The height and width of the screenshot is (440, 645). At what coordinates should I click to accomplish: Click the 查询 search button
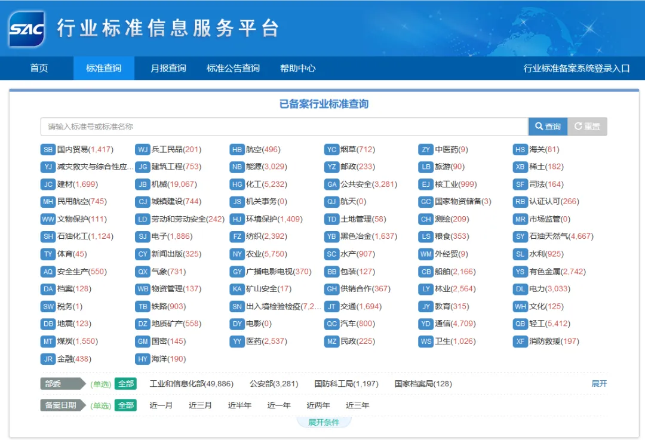[547, 126]
